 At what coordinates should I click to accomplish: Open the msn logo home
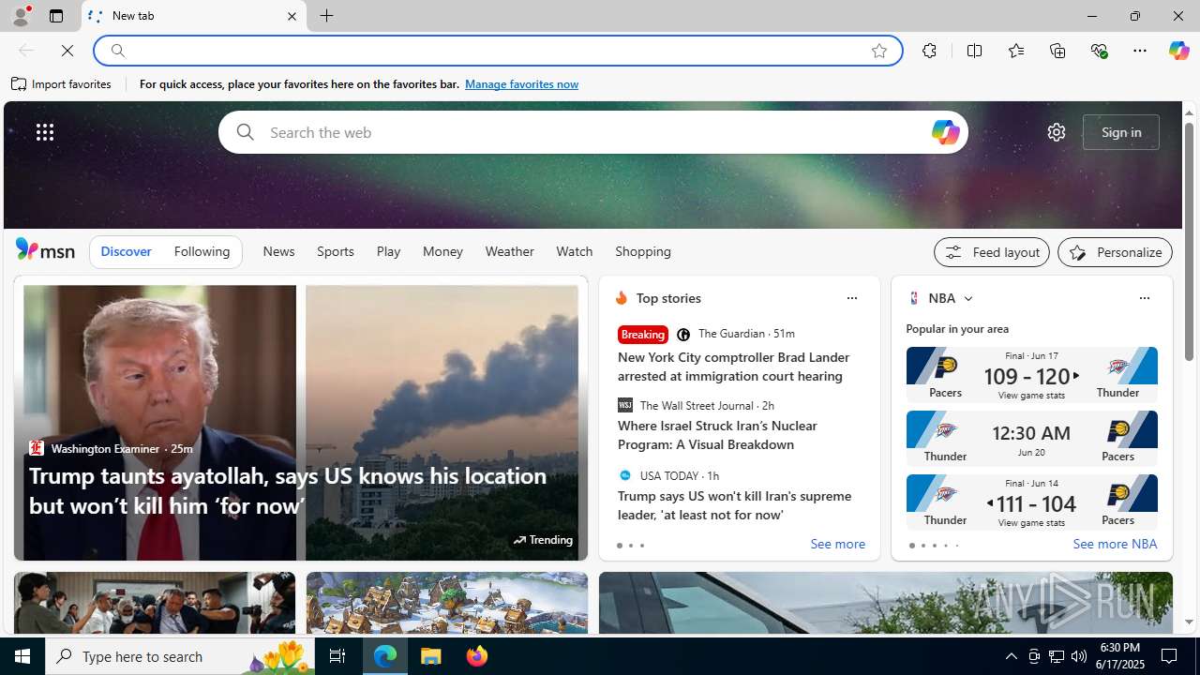[45, 250]
